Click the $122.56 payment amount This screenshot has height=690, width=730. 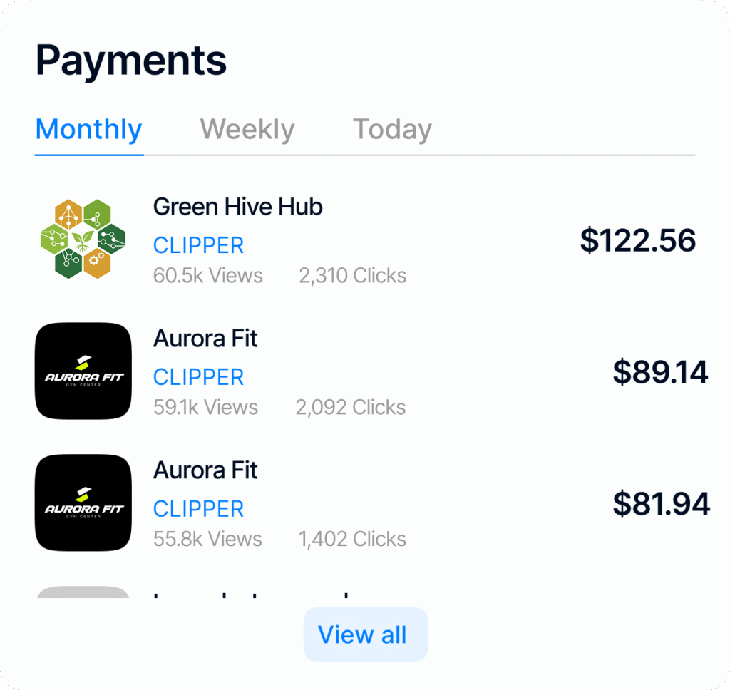637,241
